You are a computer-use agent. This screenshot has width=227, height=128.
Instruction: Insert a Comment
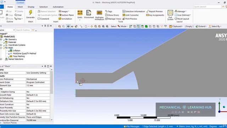point(43,19)
